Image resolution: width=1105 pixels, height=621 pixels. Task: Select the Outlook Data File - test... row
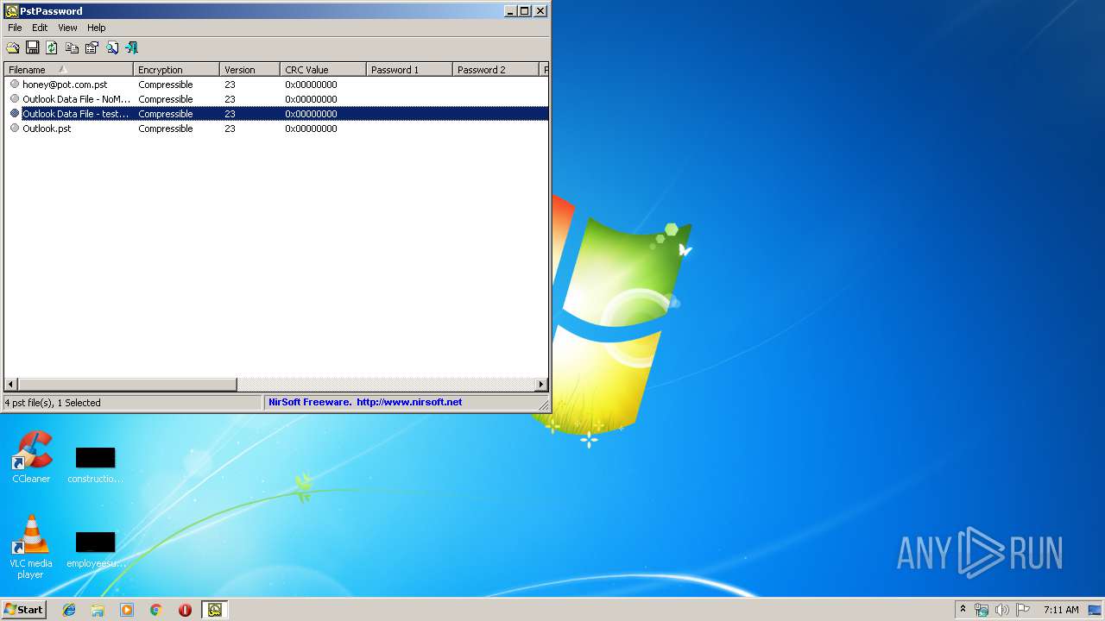[276, 114]
